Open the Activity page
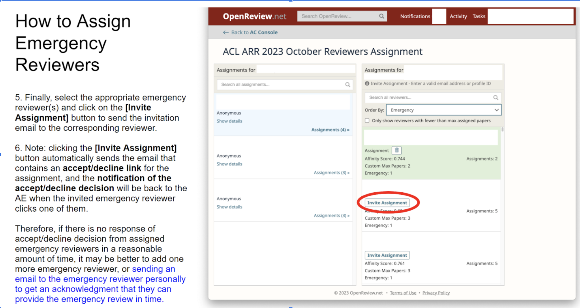580x308 pixels. coord(458,16)
